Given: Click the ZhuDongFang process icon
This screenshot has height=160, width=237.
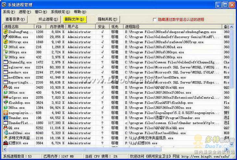Looking at the screenshot, I should [x=6, y=32].
